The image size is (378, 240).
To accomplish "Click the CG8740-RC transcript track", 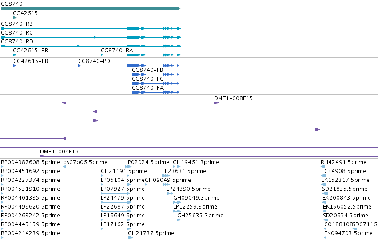I will (x=91, y=37).
